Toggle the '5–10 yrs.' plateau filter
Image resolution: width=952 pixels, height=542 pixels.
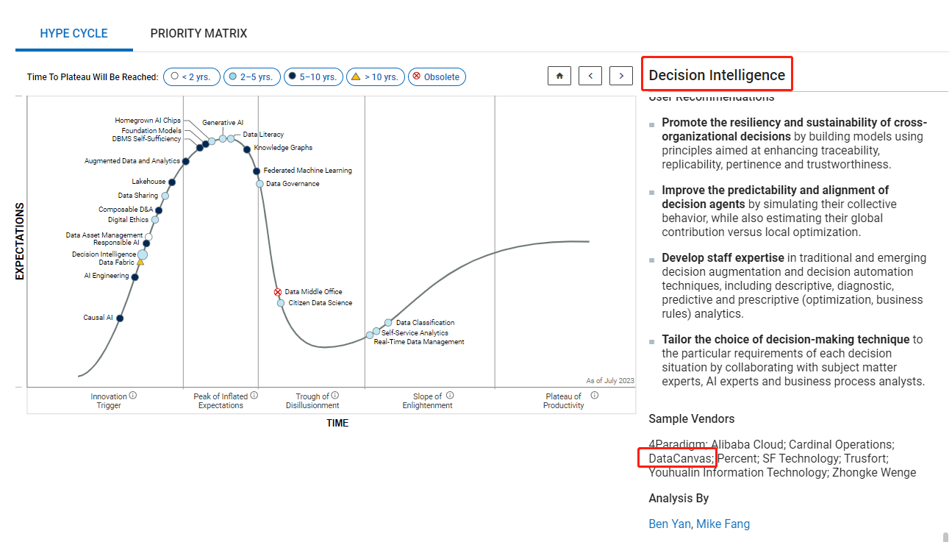pos(313,76)
